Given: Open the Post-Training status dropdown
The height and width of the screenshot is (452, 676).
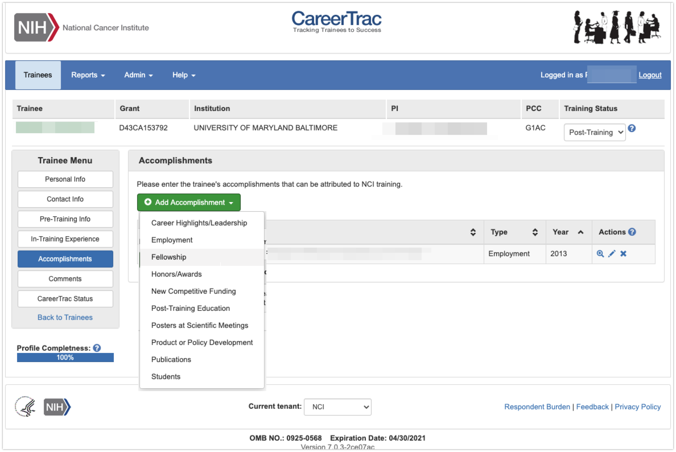Looking at the screenshot, I should (594, 132).
